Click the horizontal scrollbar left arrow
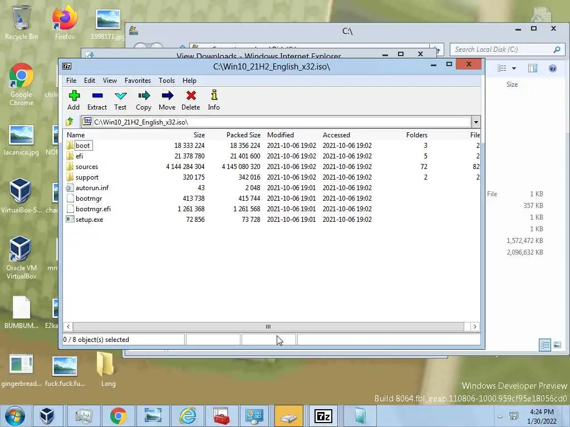The image size is (570, 427). click(x=68, y=326)
